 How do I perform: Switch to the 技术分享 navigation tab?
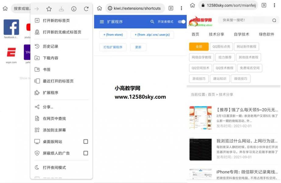tap(217, 34)
